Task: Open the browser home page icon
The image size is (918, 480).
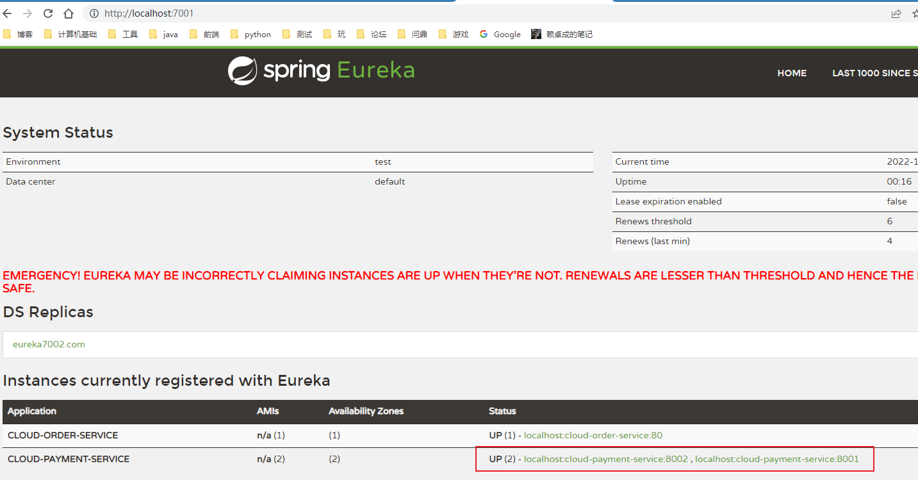Action: coord(69,13)
